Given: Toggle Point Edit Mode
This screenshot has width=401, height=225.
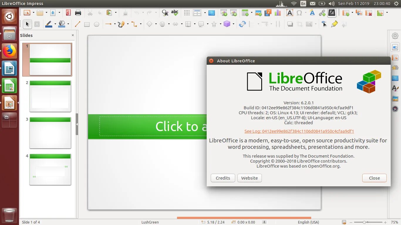Looking at the screenshot, I should [324, 24].
